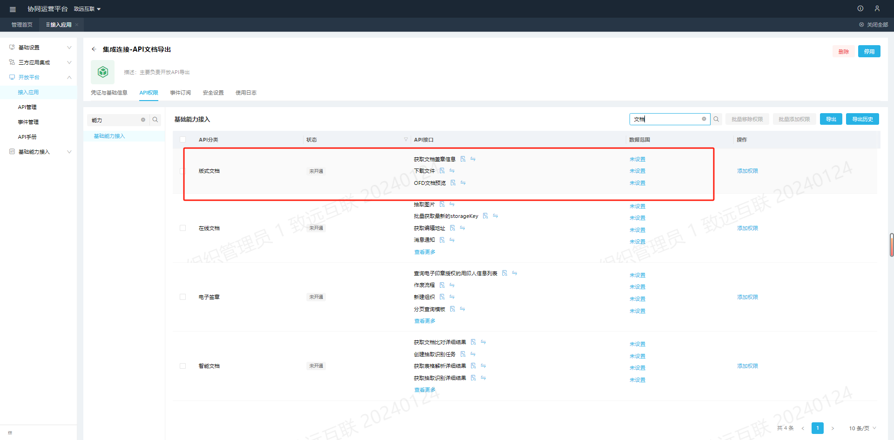Check the 在线文档 row checkbox

183,228
